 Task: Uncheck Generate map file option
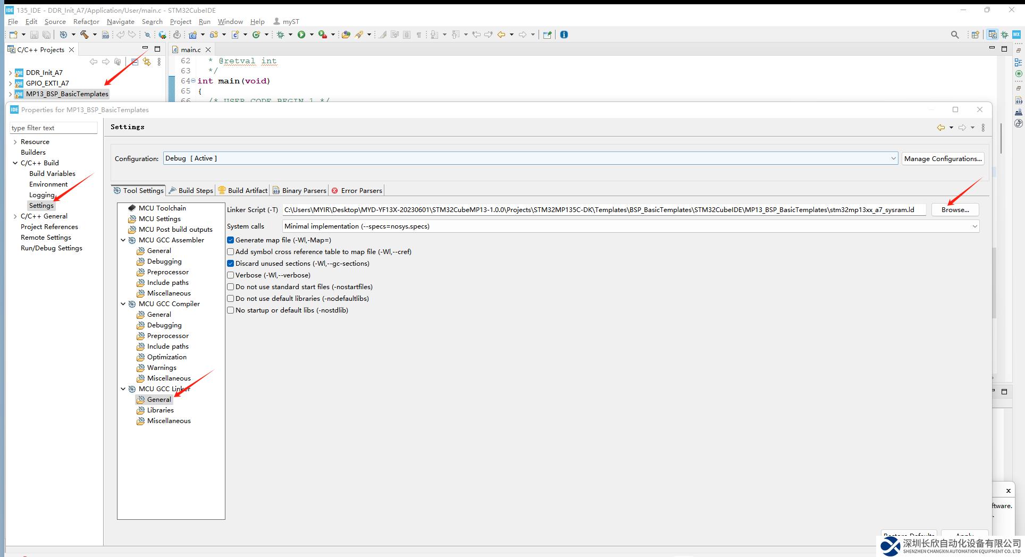(x=231, y=240)
